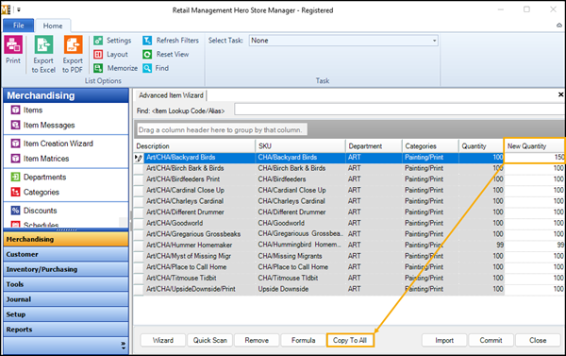
Task: Sort by SKU column header
Action: [300, 146]
